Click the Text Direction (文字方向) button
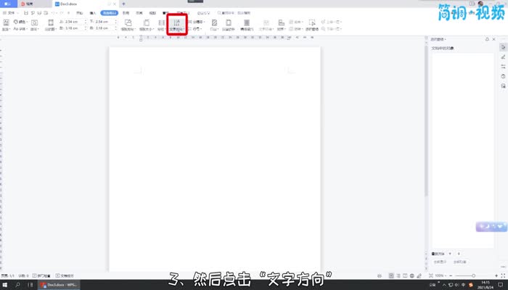The height and width of the screenshot is (290, 508). 176,25
